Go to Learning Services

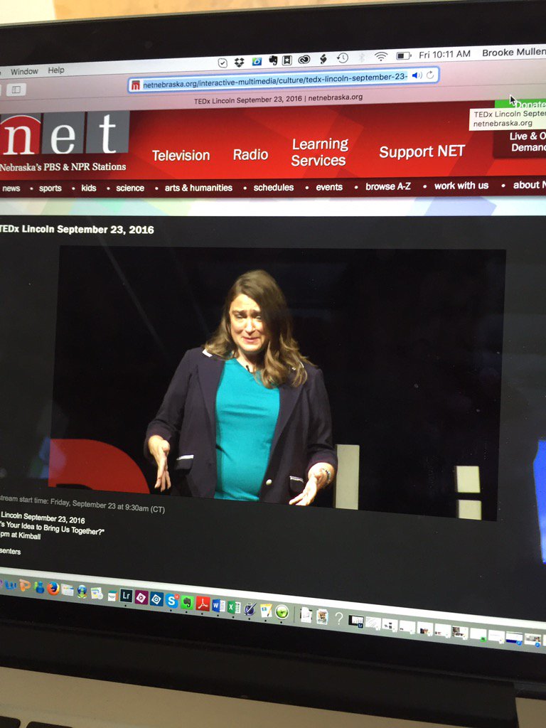319,152
